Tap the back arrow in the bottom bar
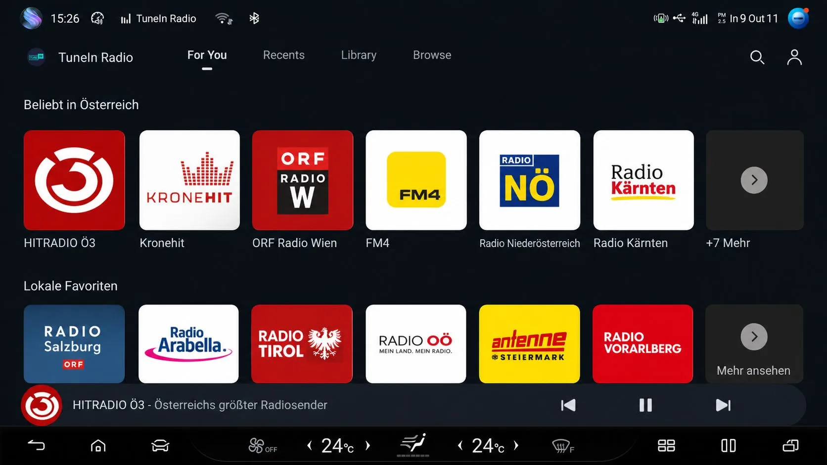This screenshot has width=827, height=465. click(x=36, y=446)
